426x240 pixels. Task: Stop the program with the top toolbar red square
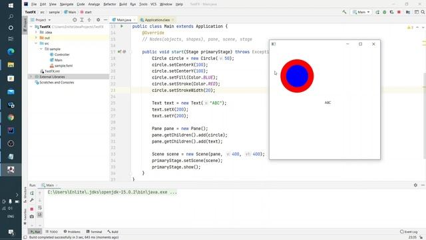click(x=399, y=12)
